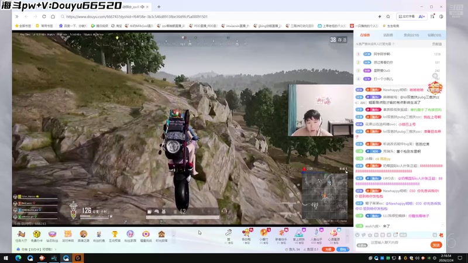Switch to the 钻粉(103) tab
Viewport: 468px width, 263px height.
pyautogui.click(x=434, y=35)
